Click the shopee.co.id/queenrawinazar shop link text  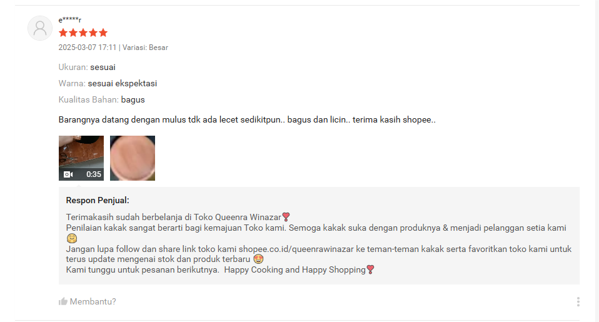click(x=296, y=249)
